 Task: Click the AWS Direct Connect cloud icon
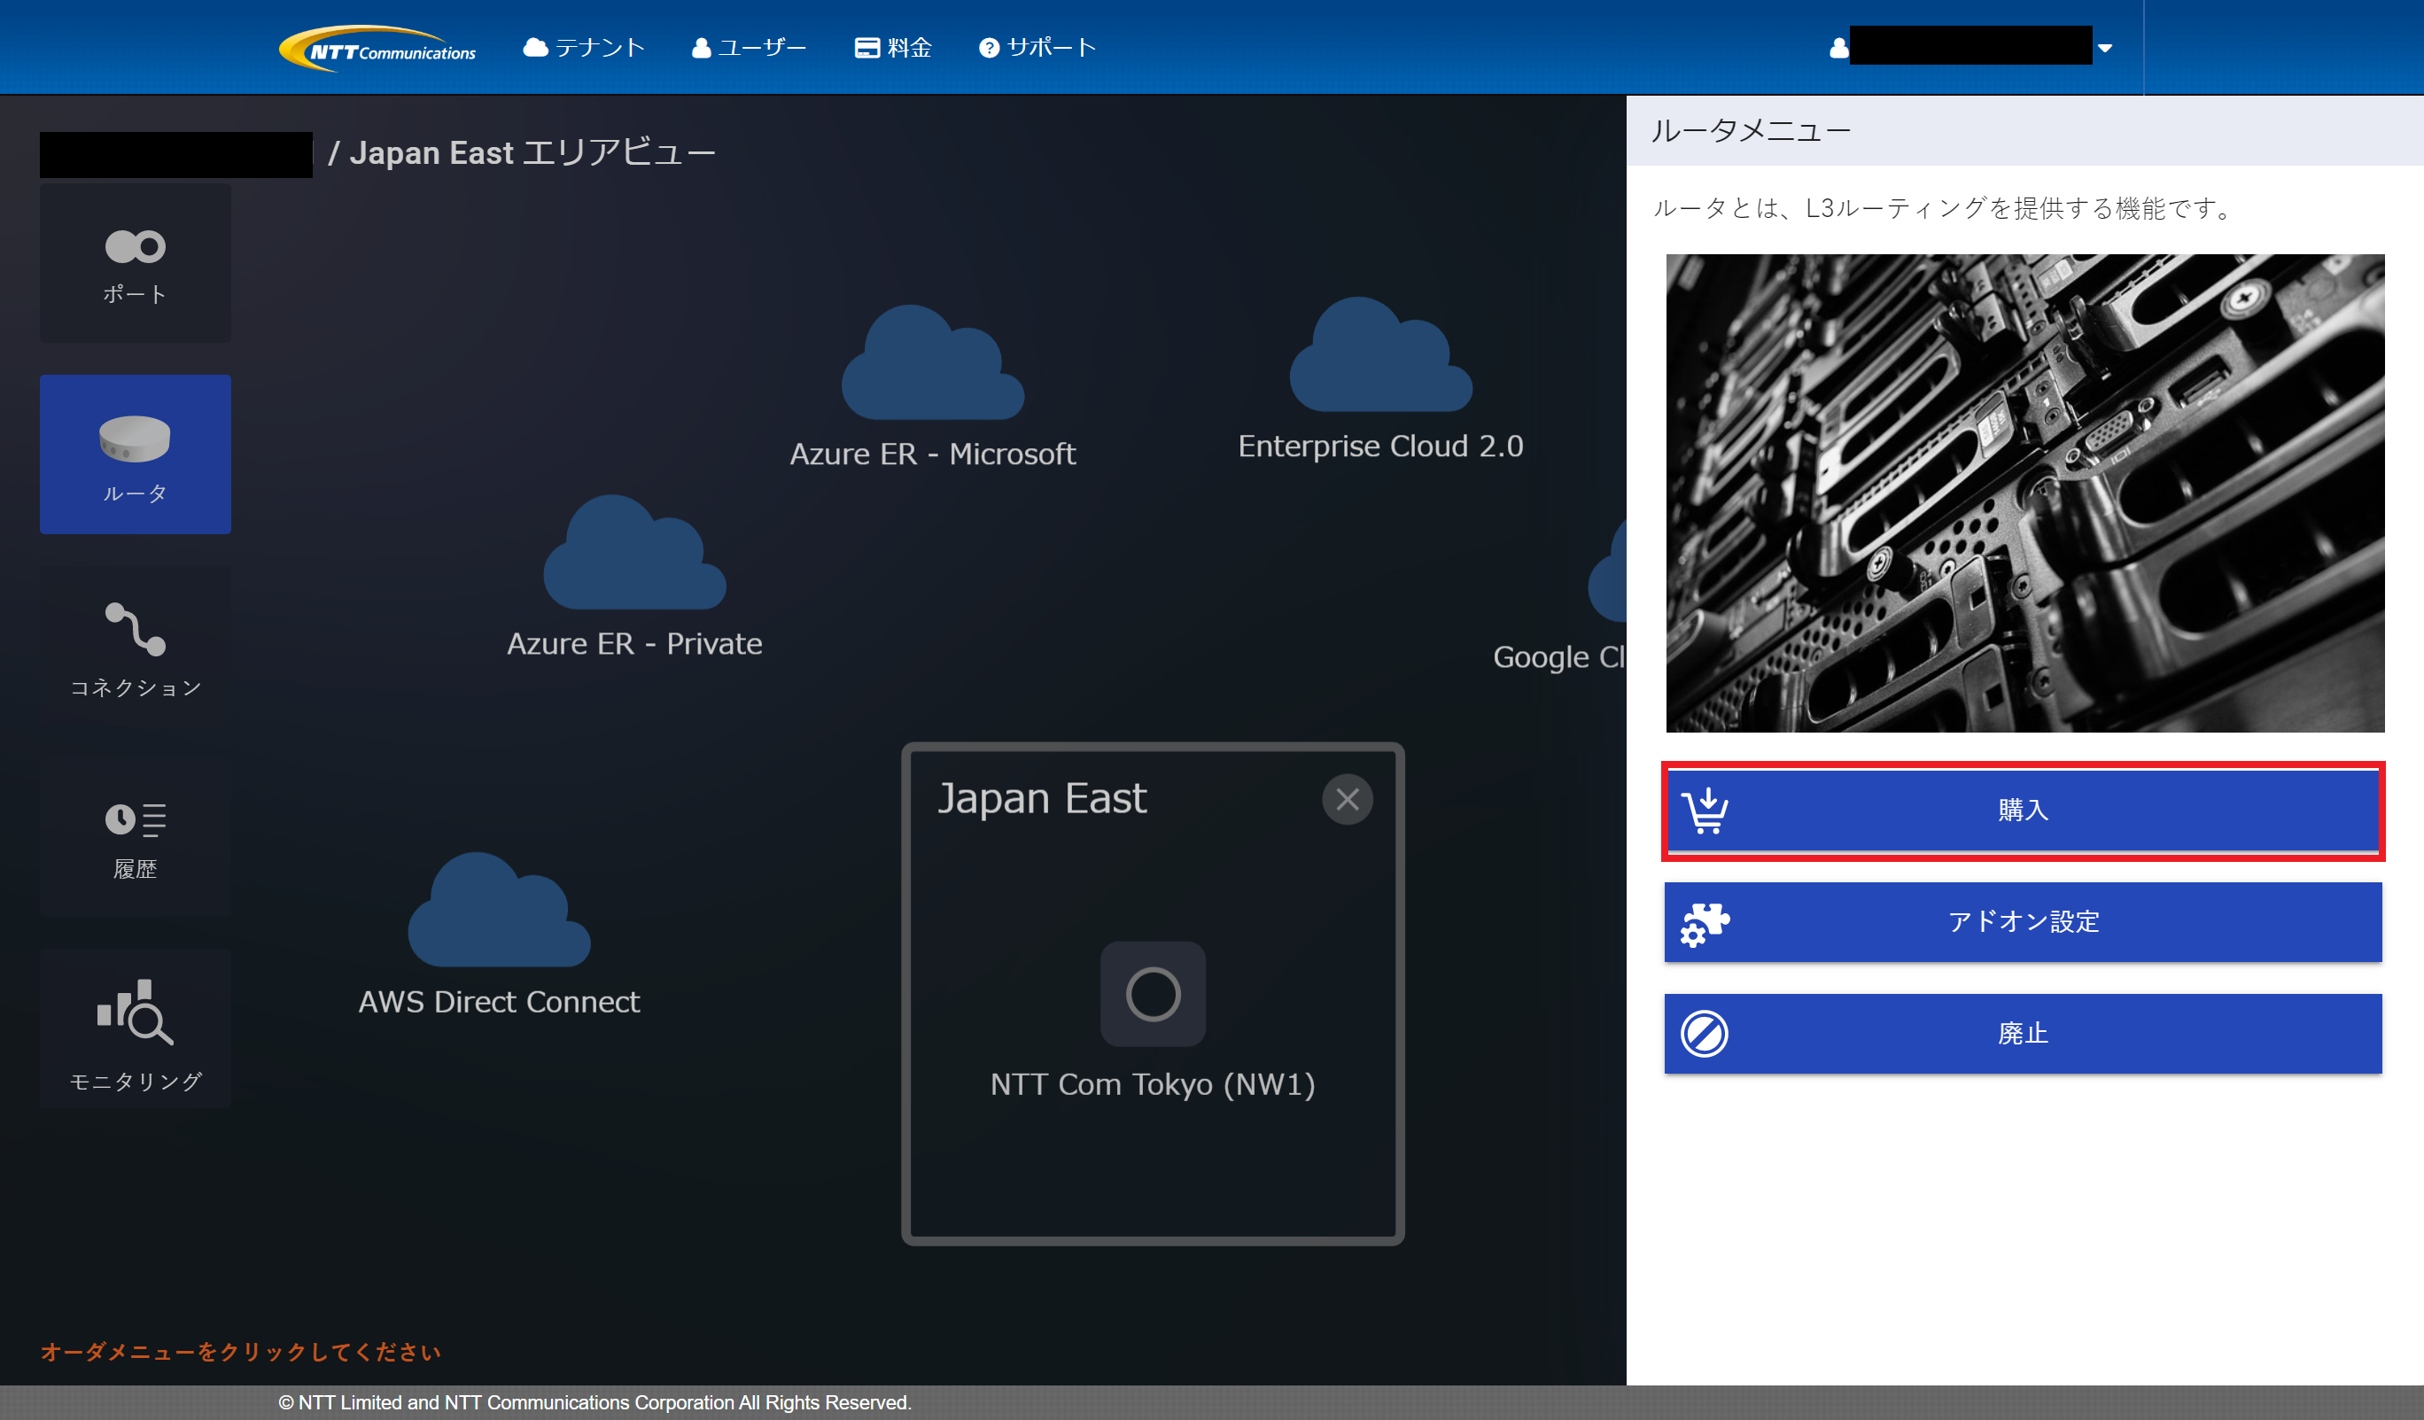coord(498,916)
